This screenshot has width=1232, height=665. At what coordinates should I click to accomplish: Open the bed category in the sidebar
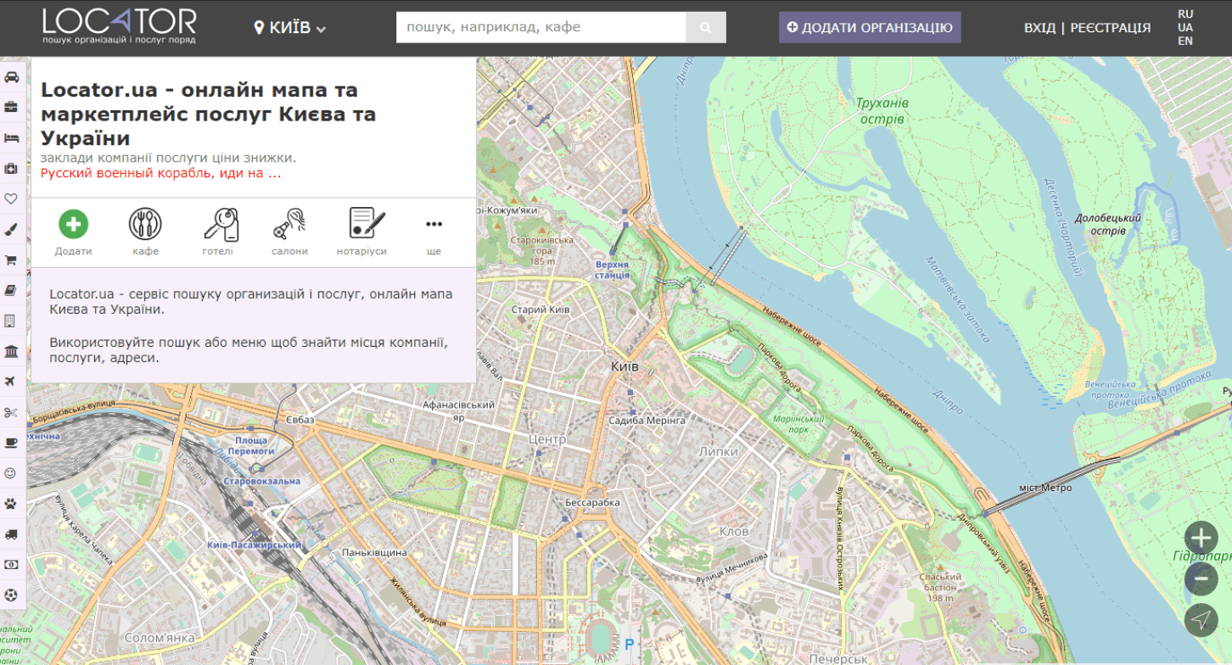12,137
